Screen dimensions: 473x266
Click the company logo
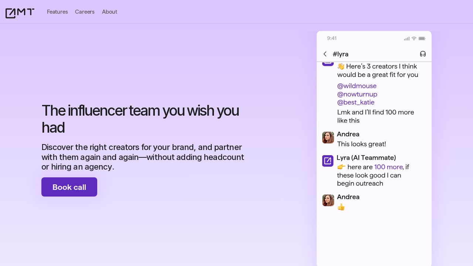pos(20,13)
